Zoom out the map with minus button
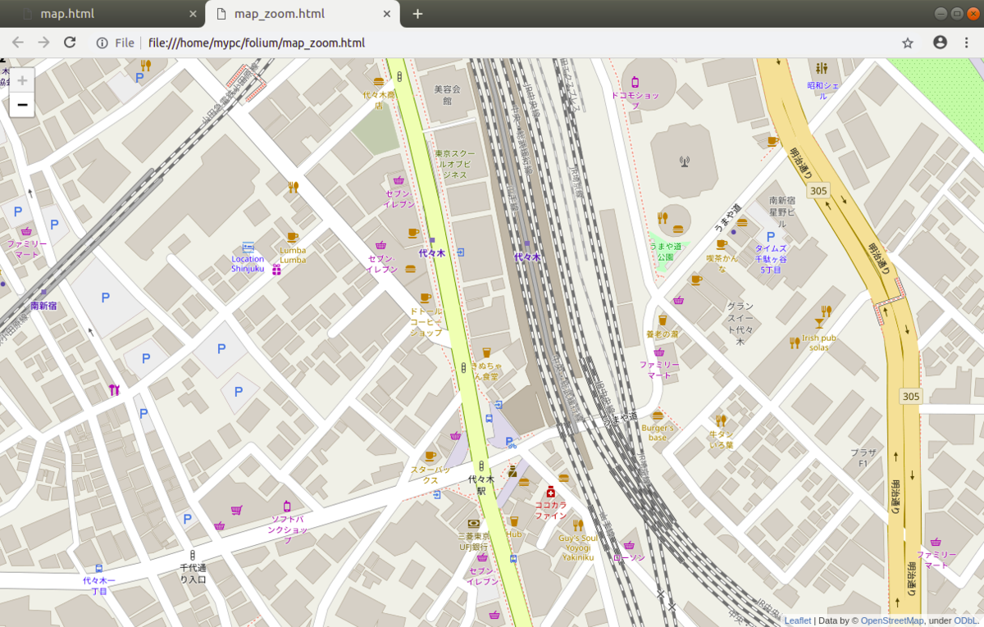The width and height of the screenshot is (984, 627). click(22, 105)
